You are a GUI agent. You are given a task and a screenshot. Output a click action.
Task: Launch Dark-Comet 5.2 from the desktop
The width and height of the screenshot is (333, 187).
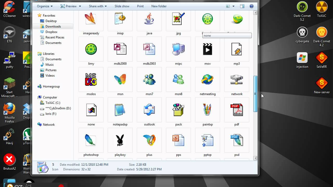[302, 7]
